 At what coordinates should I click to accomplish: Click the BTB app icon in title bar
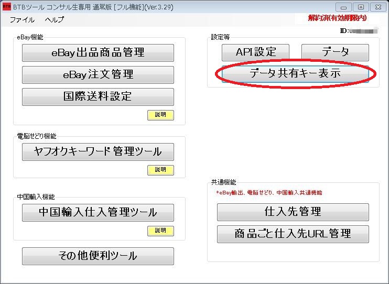tap(7, 7)
